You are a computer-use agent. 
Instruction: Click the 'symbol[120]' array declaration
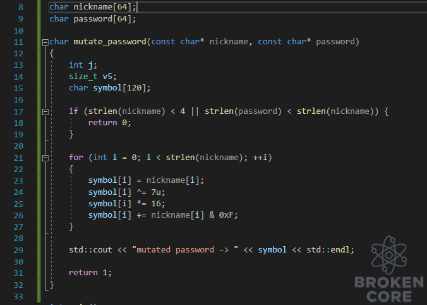[x=121, y=88]
